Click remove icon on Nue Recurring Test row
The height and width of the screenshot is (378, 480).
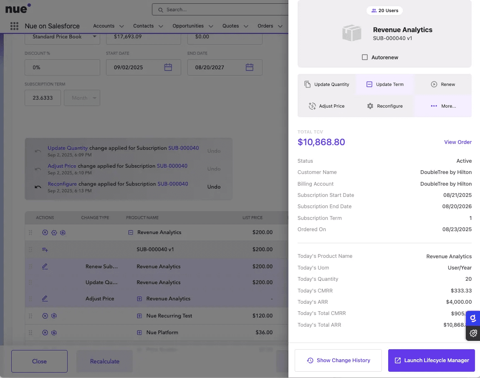point(45,316)
